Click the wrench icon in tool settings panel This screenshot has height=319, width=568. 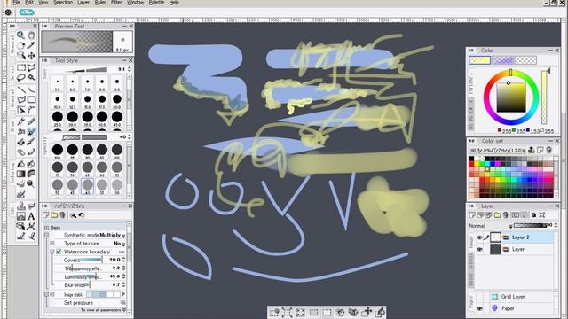point(73,215)
